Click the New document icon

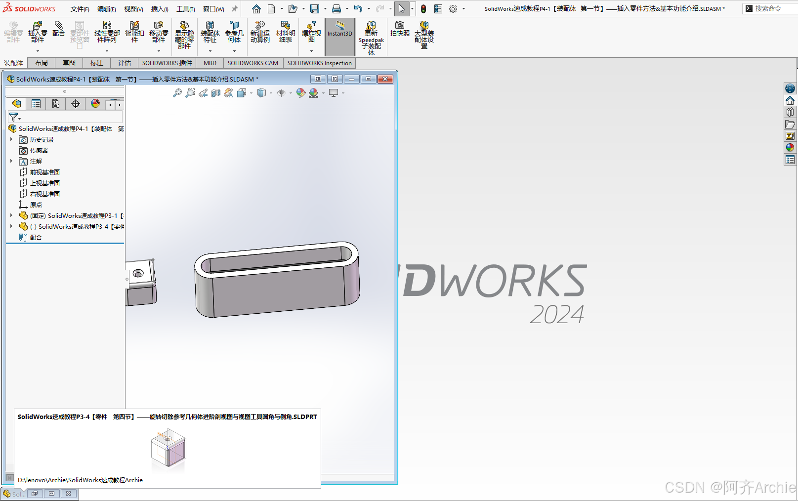[x=271, y=9]
